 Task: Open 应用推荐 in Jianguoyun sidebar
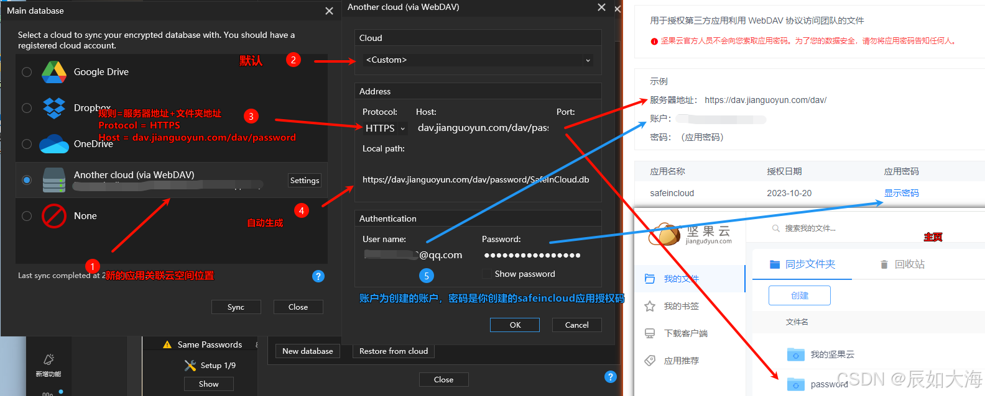click(690, 361)
